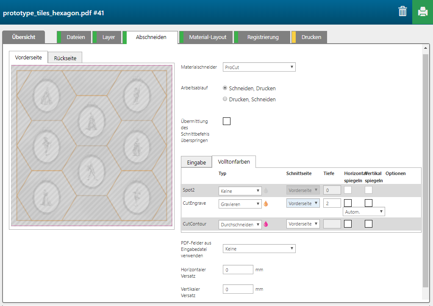Switch to the Material-Layout tab
The image size is (433, 306).
(x=207, y=37)
